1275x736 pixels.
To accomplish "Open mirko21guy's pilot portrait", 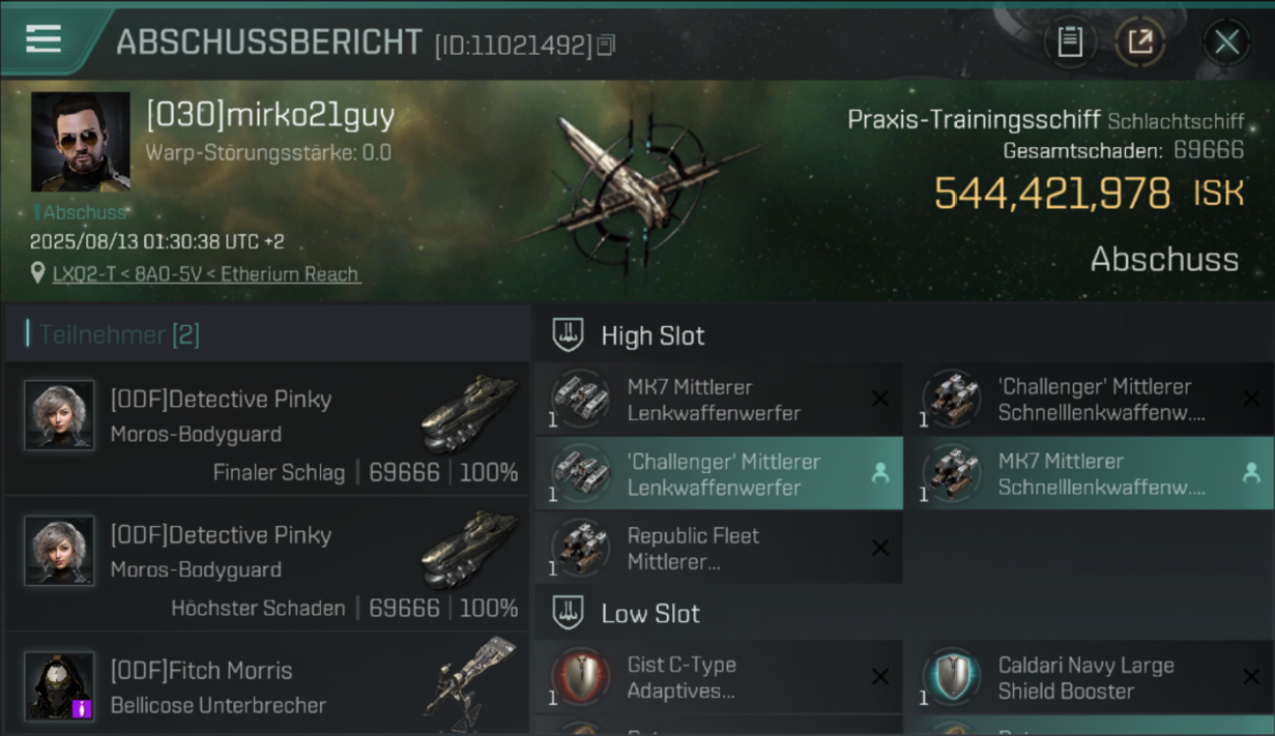I will pyautogui.click(x=80, y=141).
